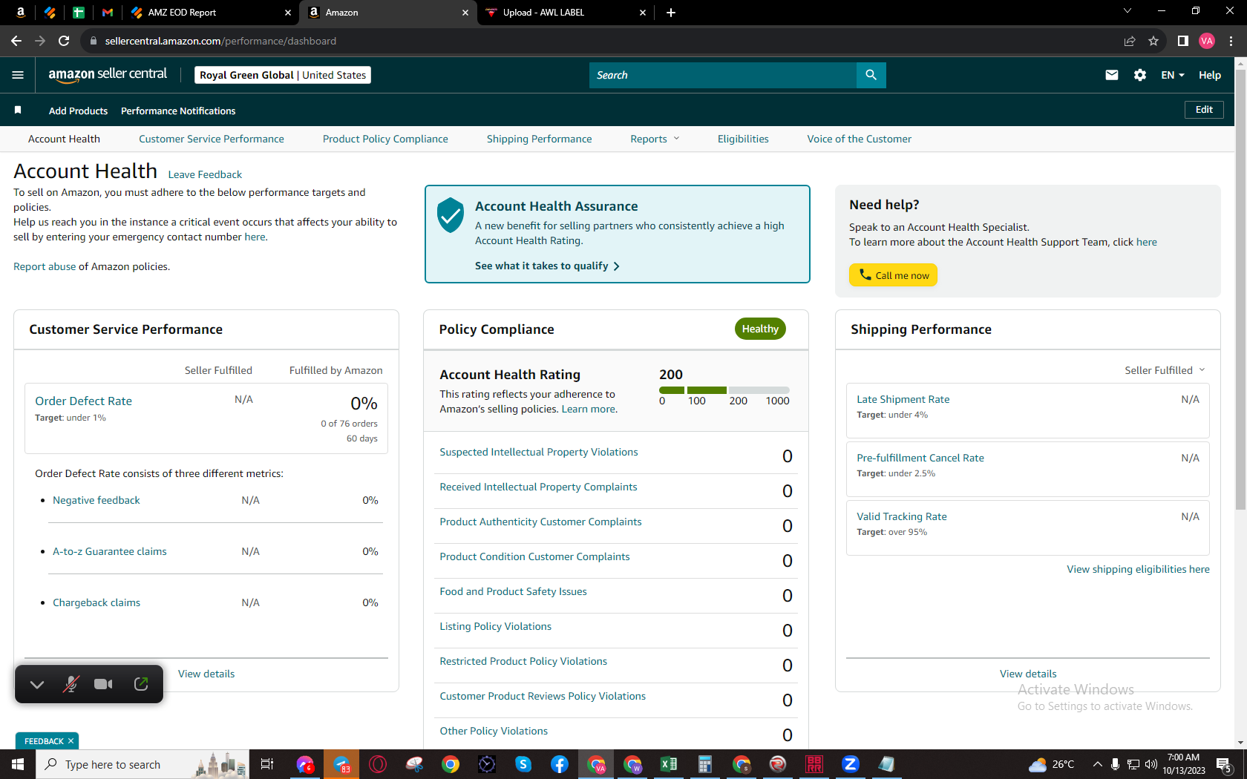Click the Call me now button
Image resolution: width=1247 pixels, height=779 pixels.
click(x=893, y=275)
